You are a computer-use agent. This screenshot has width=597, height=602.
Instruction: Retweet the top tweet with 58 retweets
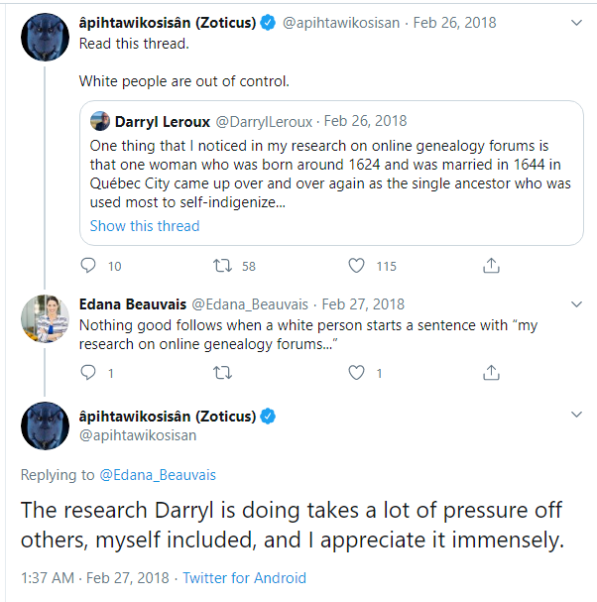point(223,266)
